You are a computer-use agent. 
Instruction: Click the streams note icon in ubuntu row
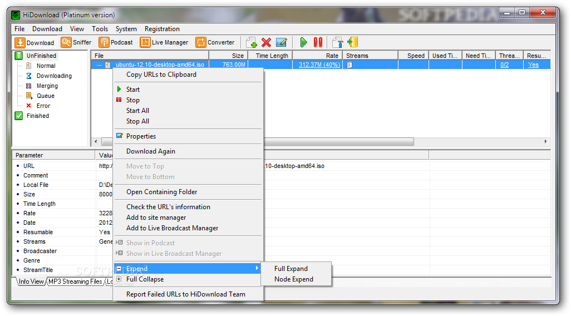(x=350, y=65)
